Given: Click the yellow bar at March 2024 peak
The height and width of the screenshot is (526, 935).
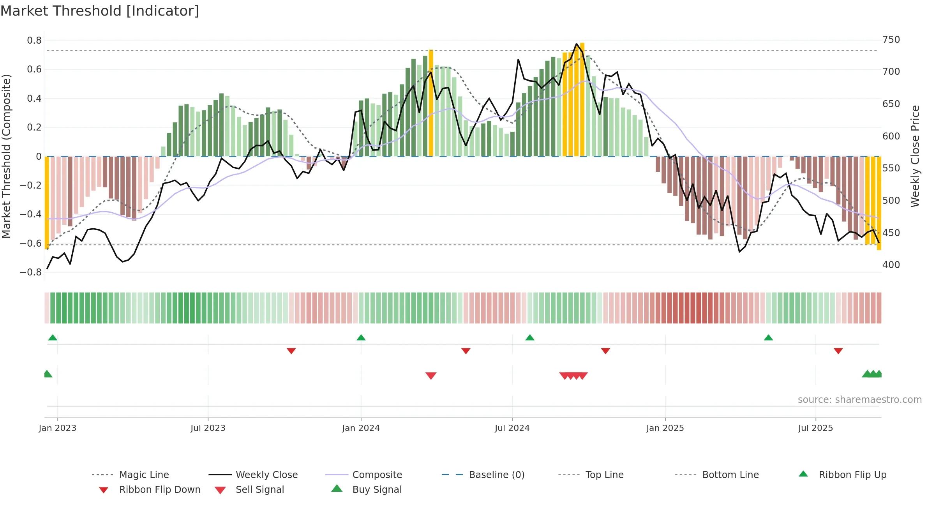Looking at the screenshot, I should 431,103.
